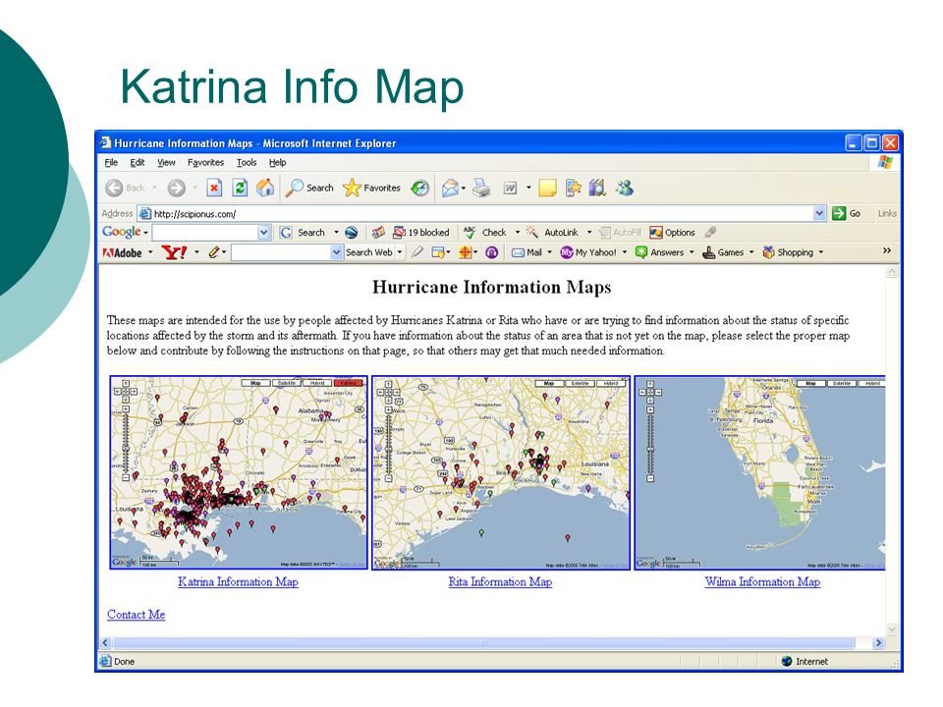This screenshot has width=943, height=707.
Task: Select Map view on the Wilma map
Action: coord(810,383)
